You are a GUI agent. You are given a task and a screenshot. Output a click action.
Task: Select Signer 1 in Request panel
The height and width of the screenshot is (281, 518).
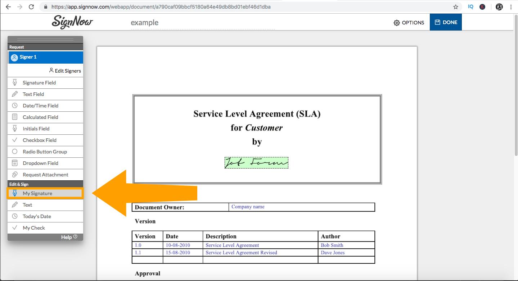tap(45, 57)
